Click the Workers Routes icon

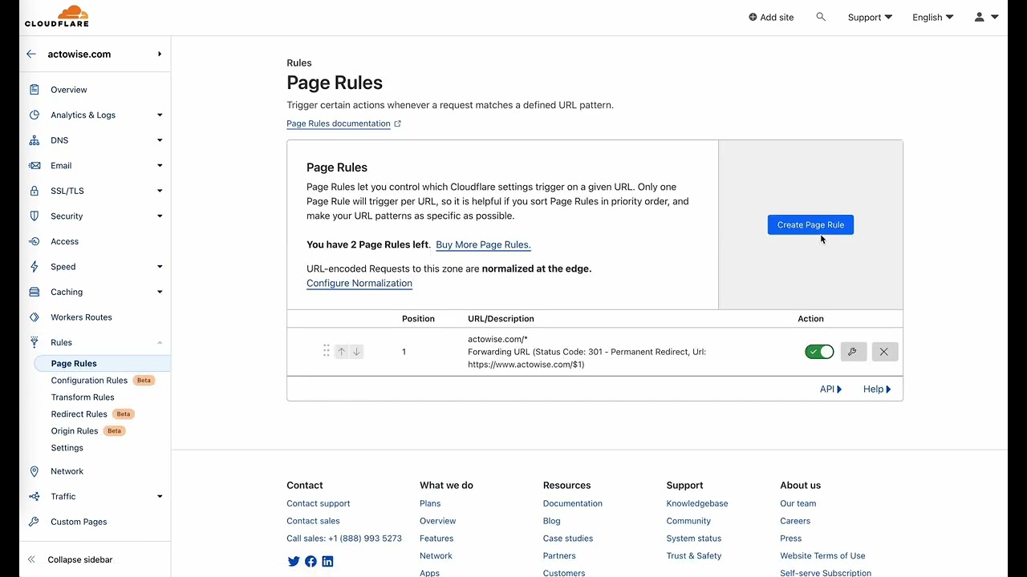(34, 317)
